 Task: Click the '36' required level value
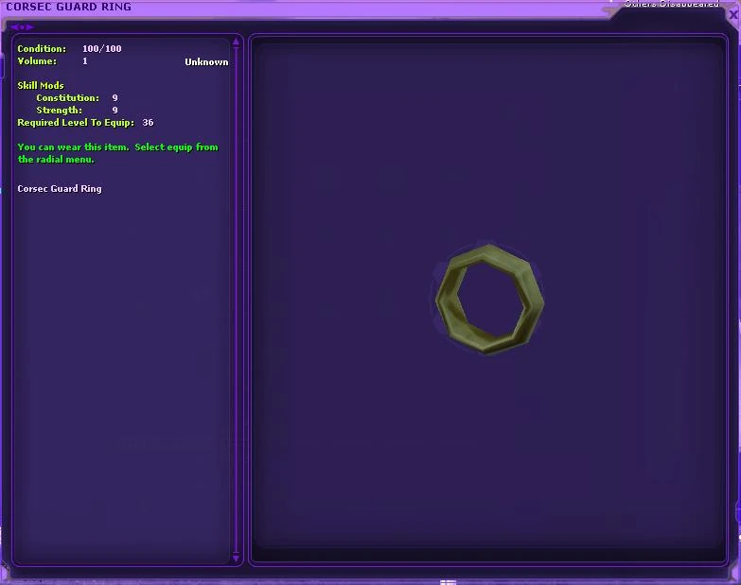click(148, 122)
